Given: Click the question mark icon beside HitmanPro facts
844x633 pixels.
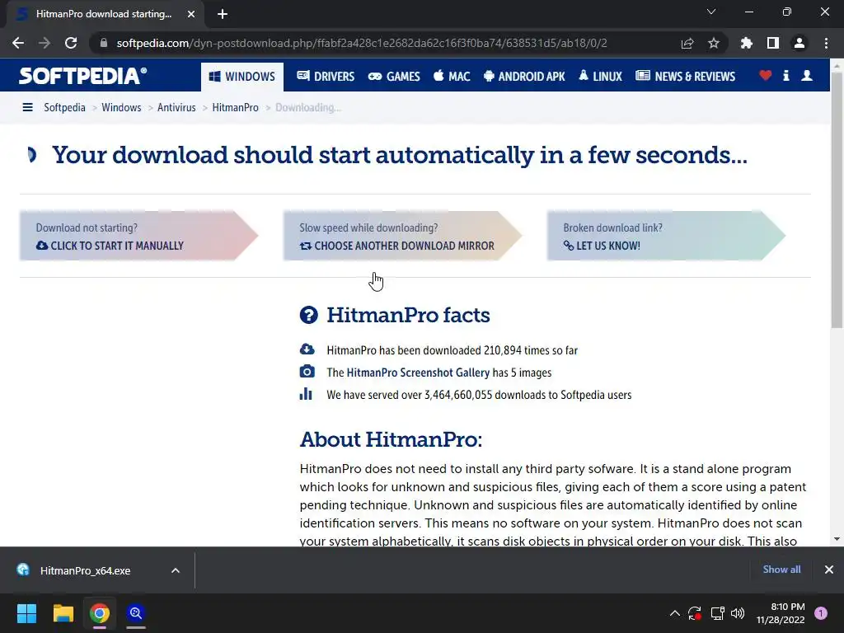Looking at the screenshot, I should coord(309,315).
